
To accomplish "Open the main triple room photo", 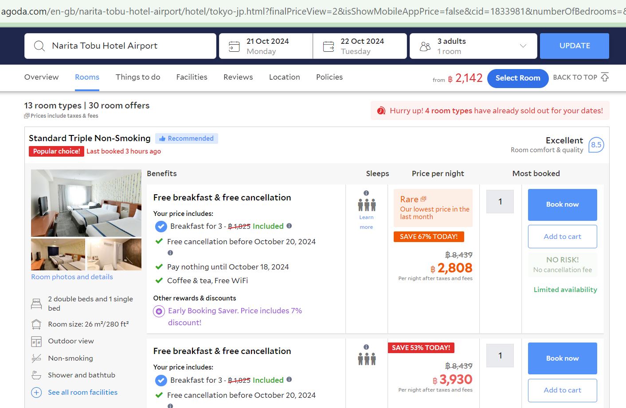I will click(x=86, y=203).
